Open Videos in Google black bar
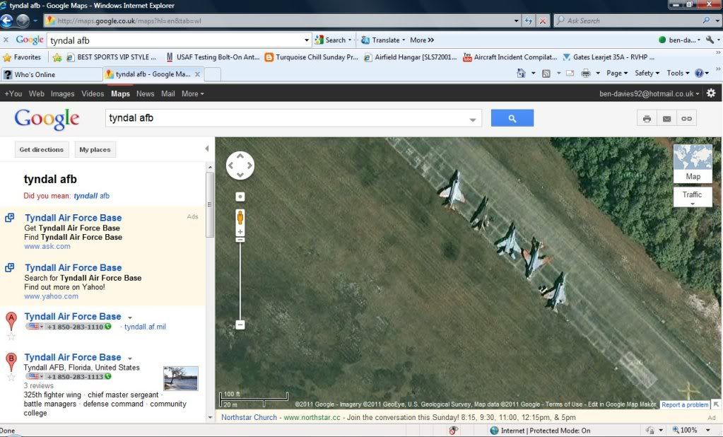The image size is (723, 437). [93, 93]
